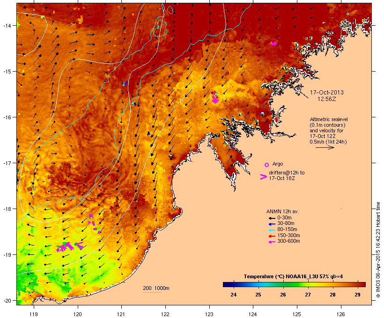384x318 pixels.
Task: Click the colorbar tick label 24
Action: tap(233, 295)
